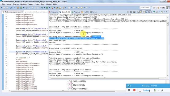Click the Clear Console icon

(x=138, y=12)
